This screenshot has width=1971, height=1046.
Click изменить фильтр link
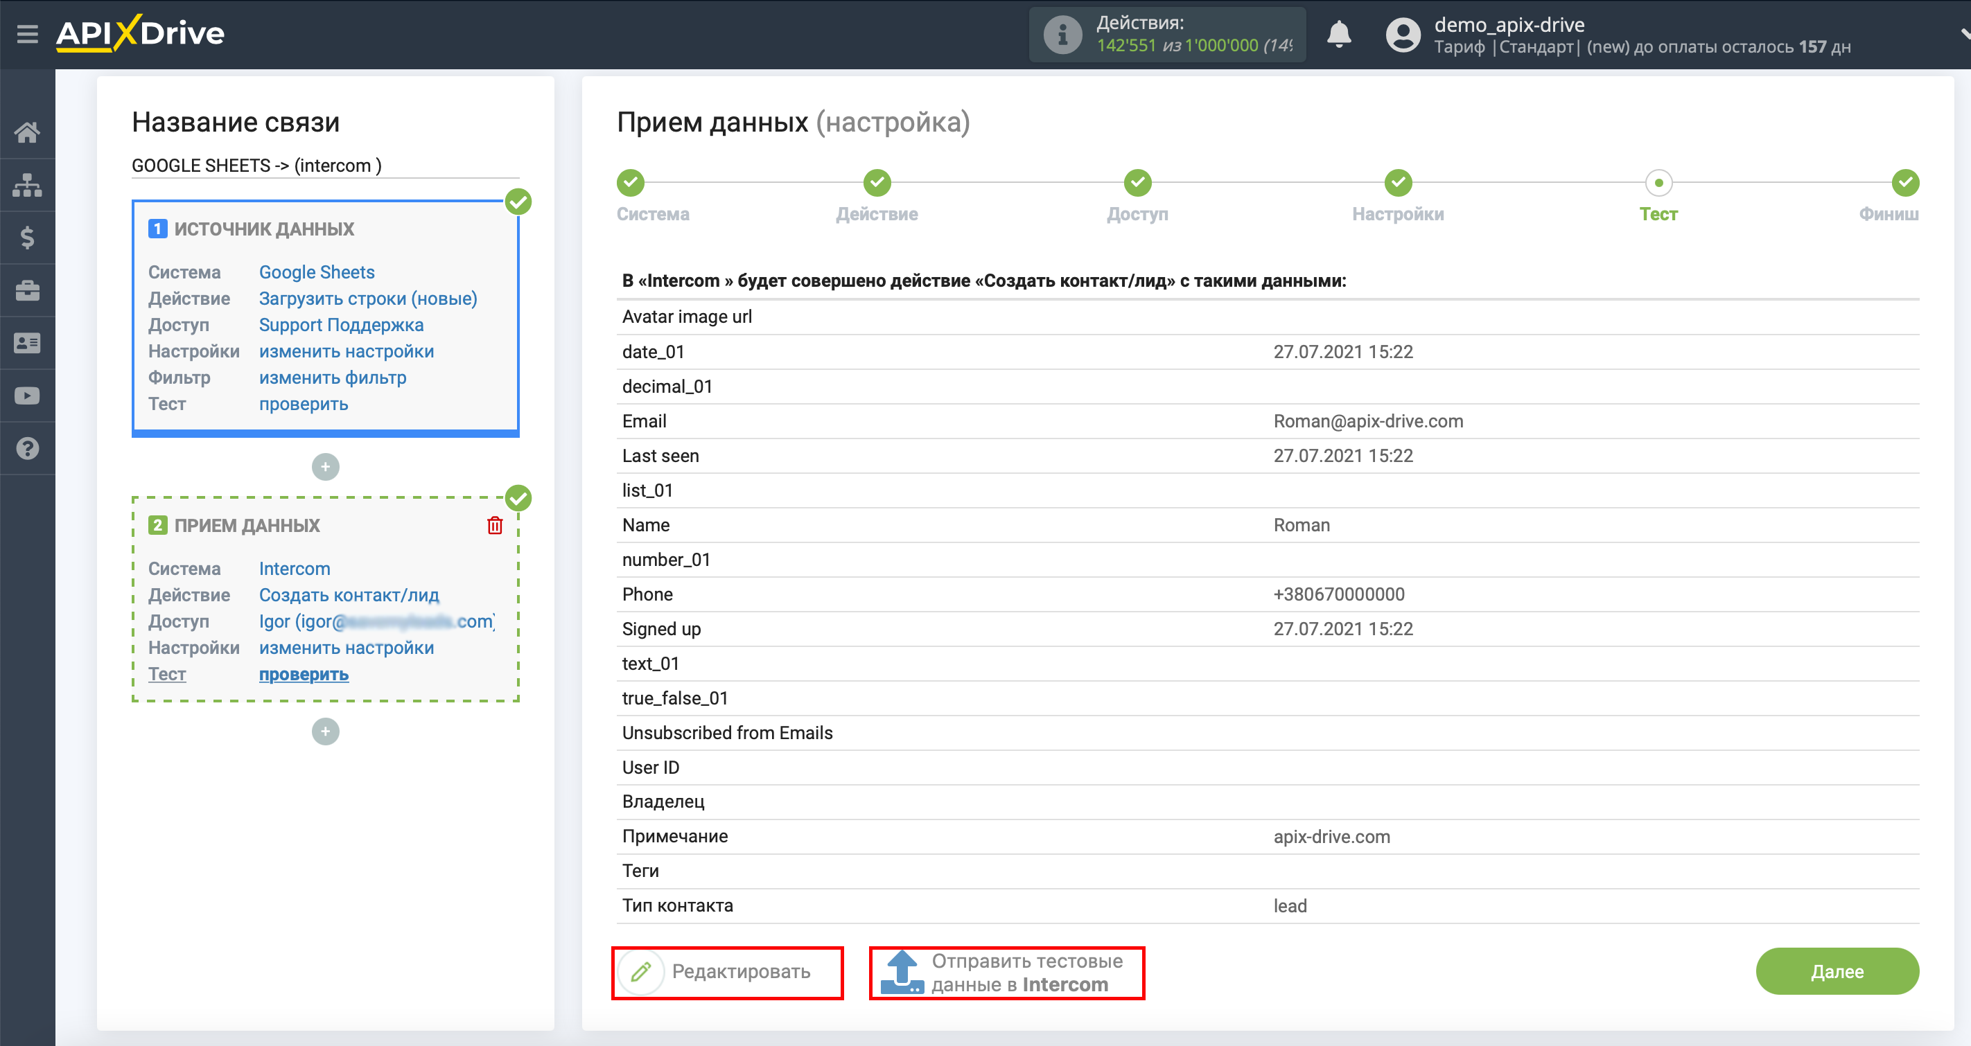[x=333, y=378]
